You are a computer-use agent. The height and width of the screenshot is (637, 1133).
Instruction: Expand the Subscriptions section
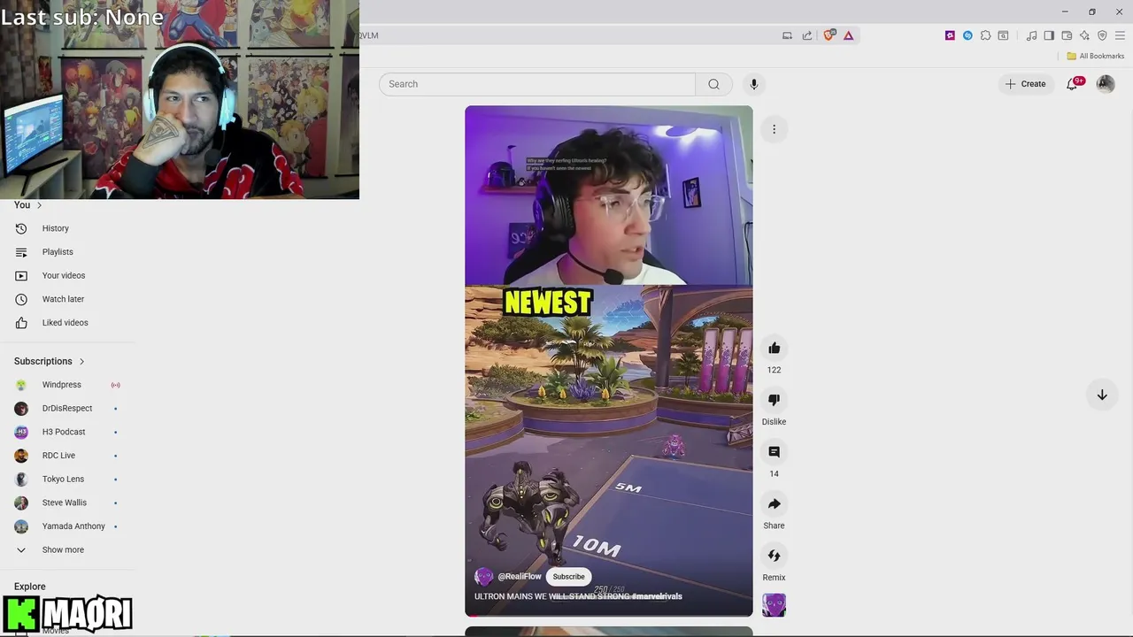click(50, 361)
